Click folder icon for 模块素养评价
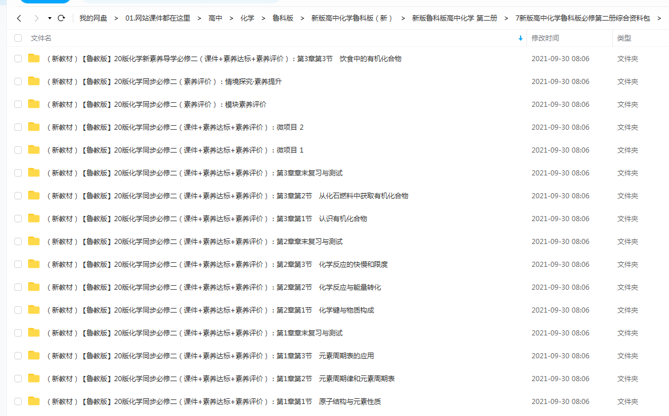669x416 pixels. click(34, 104)
